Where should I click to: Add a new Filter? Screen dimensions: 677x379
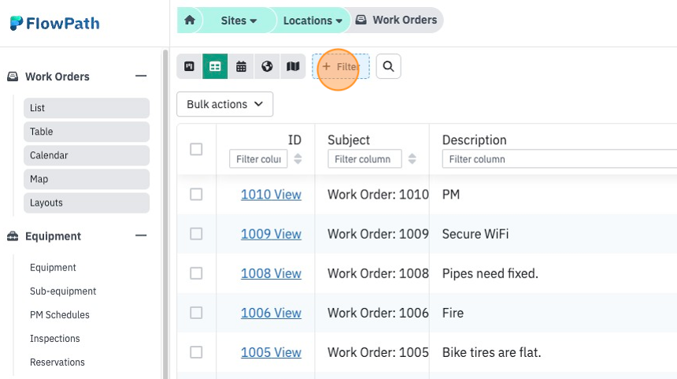tap(341, 66)
